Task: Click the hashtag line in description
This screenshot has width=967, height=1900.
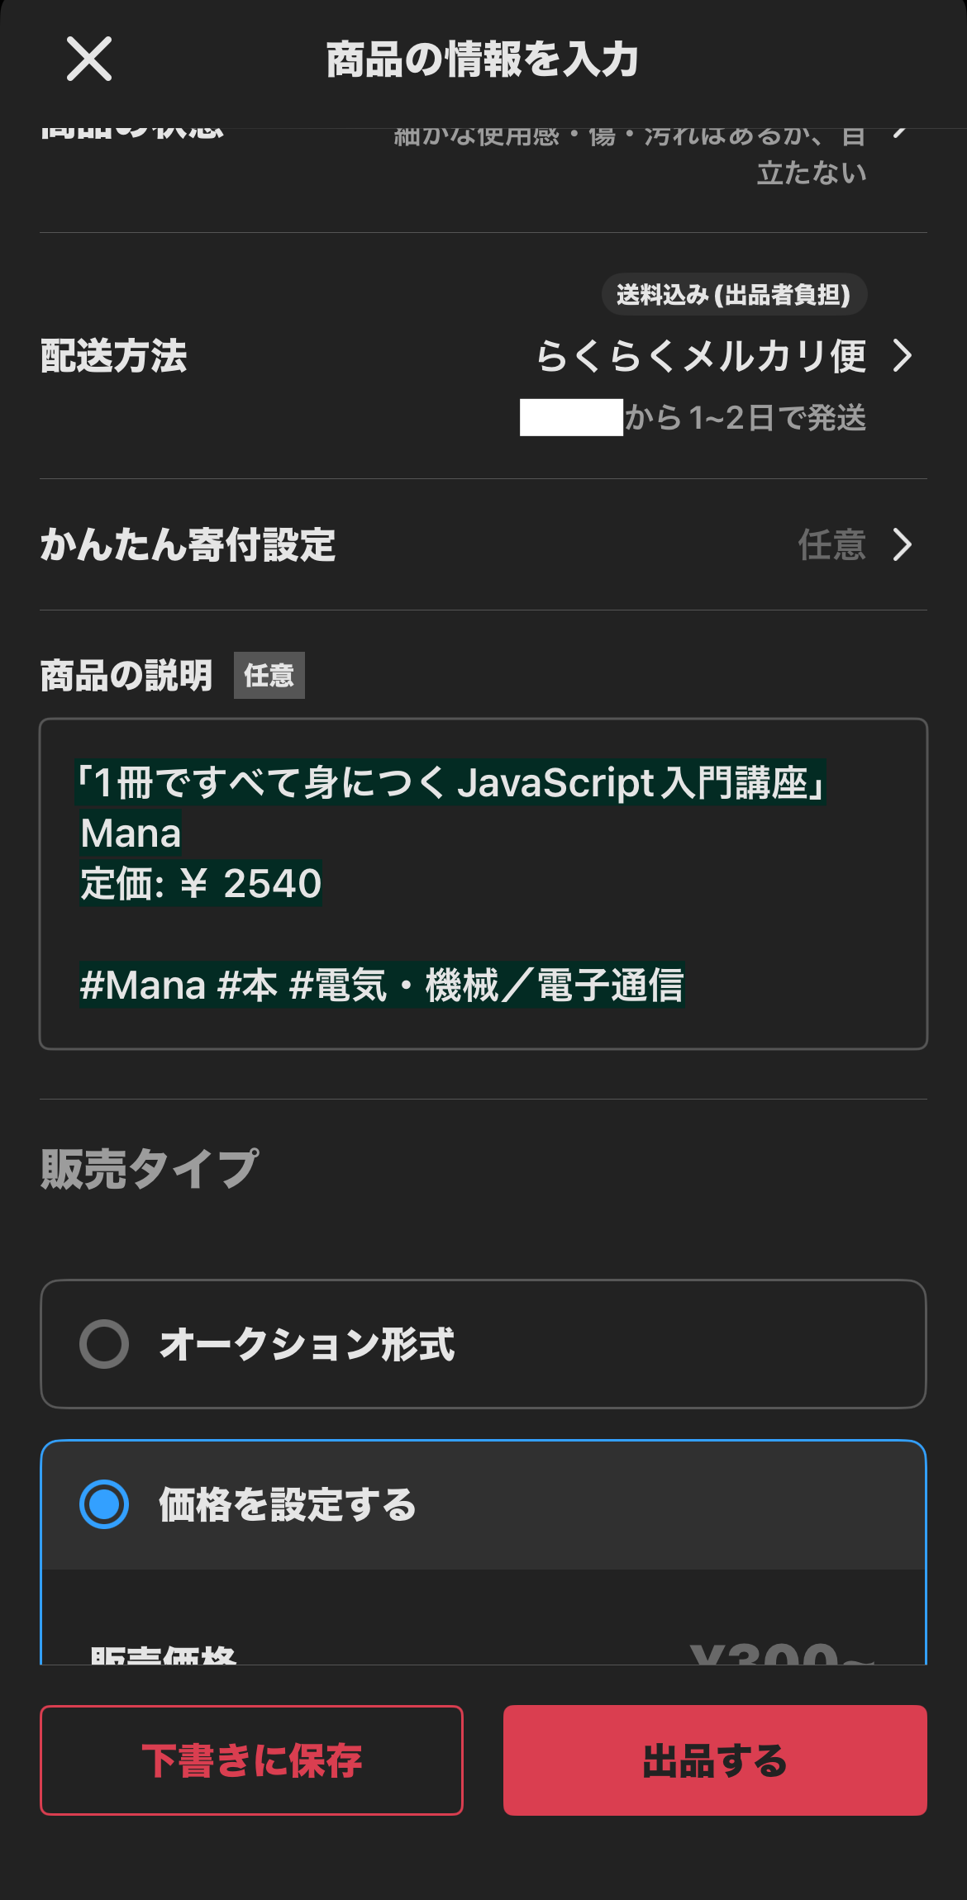Action: pyautogui.click(x=382, y=986)
